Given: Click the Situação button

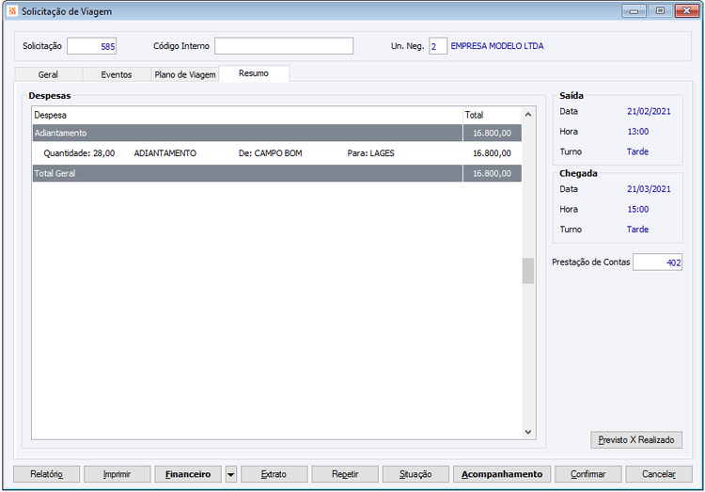Looking at the screenshot, I should [415, 474].
